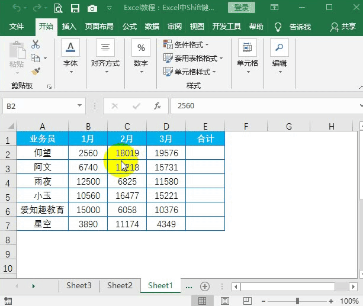Open 单元格样式 cell styles menu
Screen dimensions: 363x306
[189, 72]
